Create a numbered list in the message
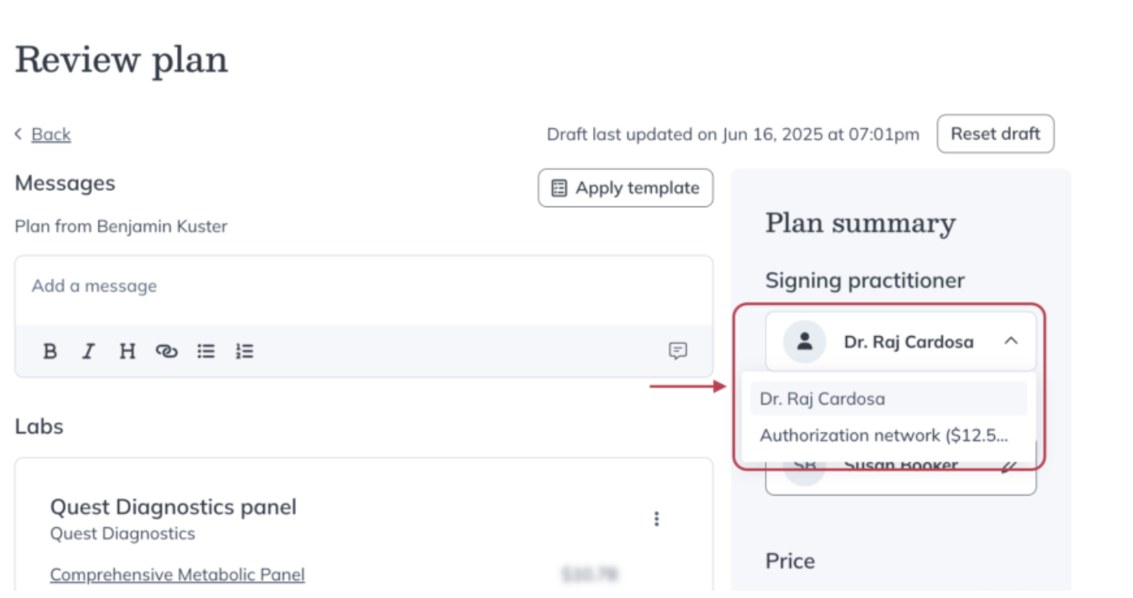Viewport: 1133px width, 598px height. (244, 351)
